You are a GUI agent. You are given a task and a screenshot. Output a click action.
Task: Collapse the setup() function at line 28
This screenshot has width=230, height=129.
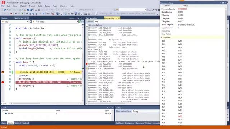tap(14, 38)
